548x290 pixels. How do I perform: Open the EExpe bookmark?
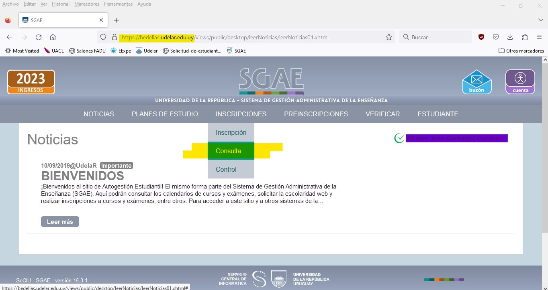[x=121, y=51]
